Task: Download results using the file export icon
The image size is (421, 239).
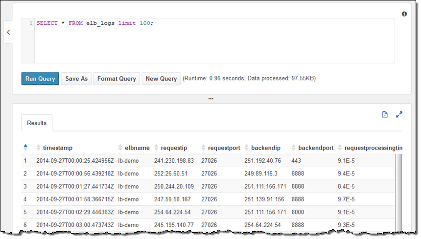Action: [x=385, y=114]
